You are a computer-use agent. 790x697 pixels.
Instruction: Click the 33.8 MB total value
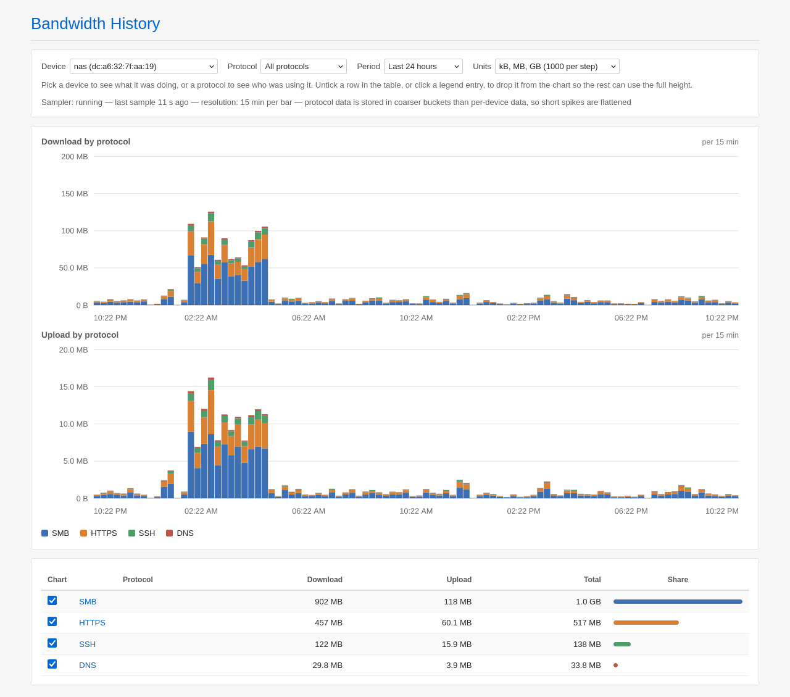[x=586, y=666]
